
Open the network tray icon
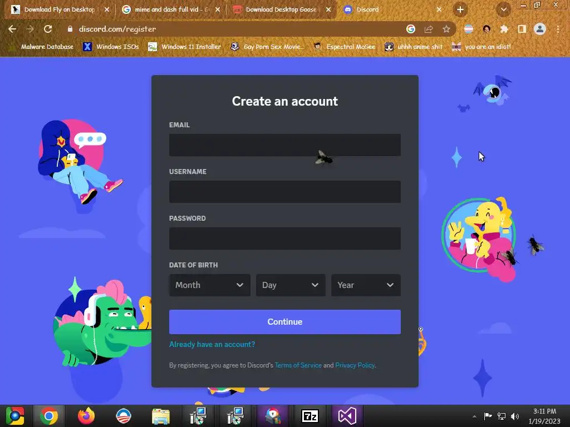502,416
